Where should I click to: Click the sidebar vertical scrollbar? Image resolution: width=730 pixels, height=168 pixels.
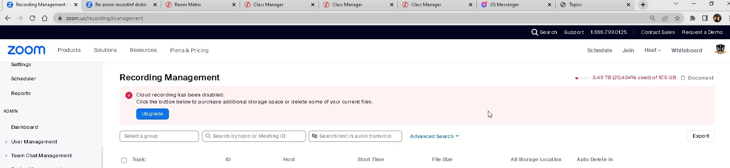tap(102, 157)
